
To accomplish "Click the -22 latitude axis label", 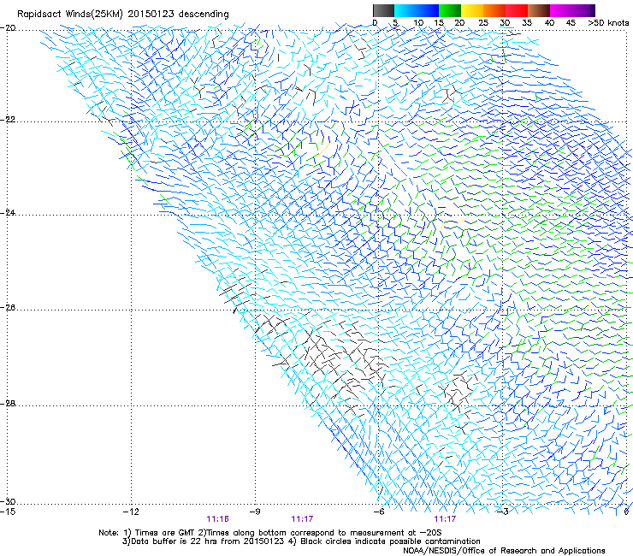I will [x=8, y=120].
